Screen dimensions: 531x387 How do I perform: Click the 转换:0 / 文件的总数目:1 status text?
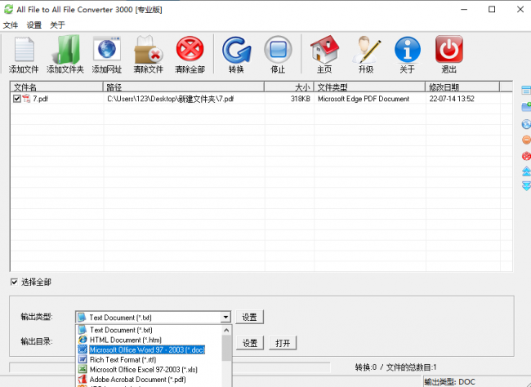click(x=395, y=367)
